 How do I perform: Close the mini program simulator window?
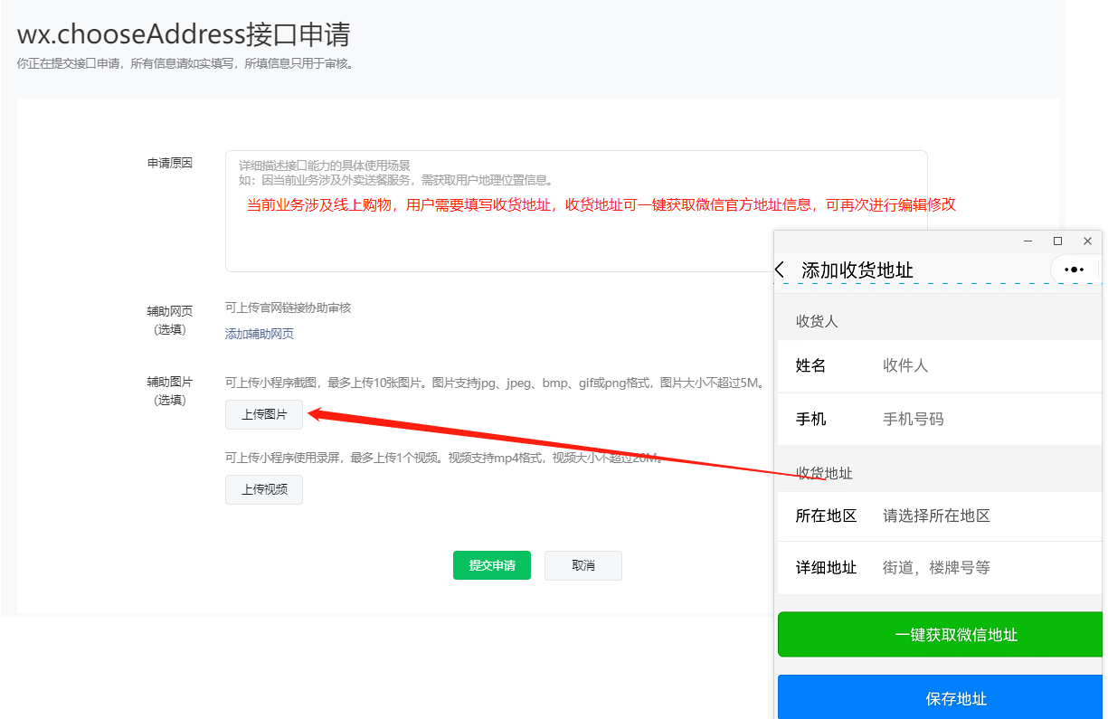[1087, 241]
